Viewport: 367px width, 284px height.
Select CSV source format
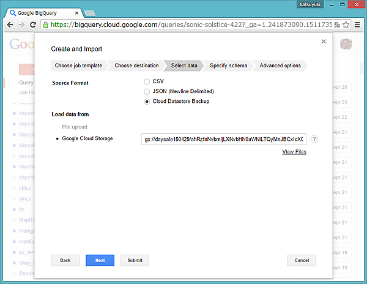147,81
